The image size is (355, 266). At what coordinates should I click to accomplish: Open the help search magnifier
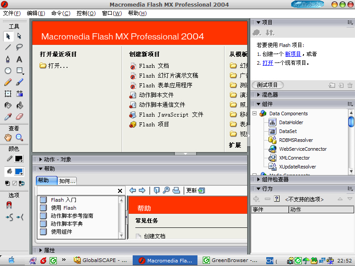(166, 191)
